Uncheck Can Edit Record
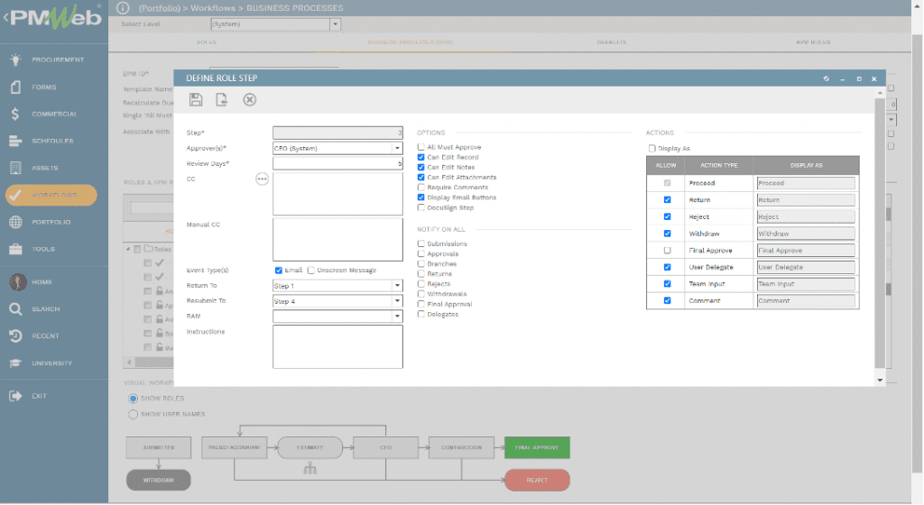 pos(420,157)
